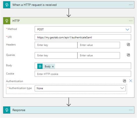Click the green HTTP action icon

(7, 21)
